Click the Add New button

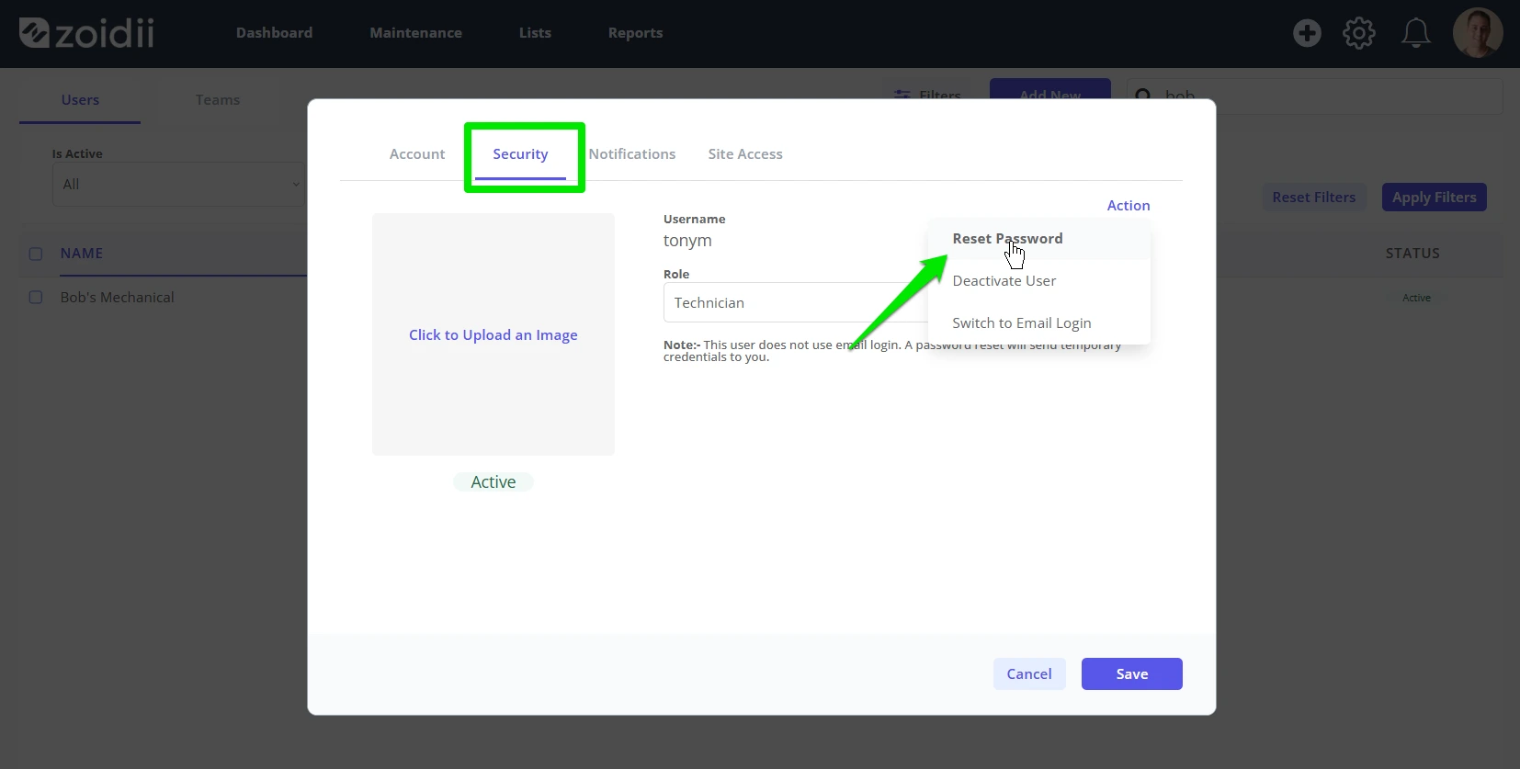[1050, 89]
